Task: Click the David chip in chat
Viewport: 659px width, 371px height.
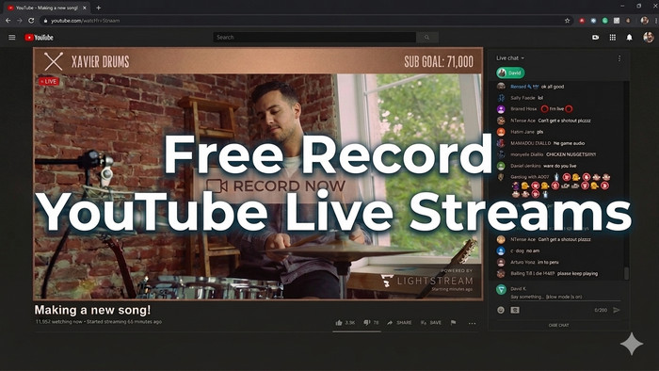Action: (x=510, y=73)
